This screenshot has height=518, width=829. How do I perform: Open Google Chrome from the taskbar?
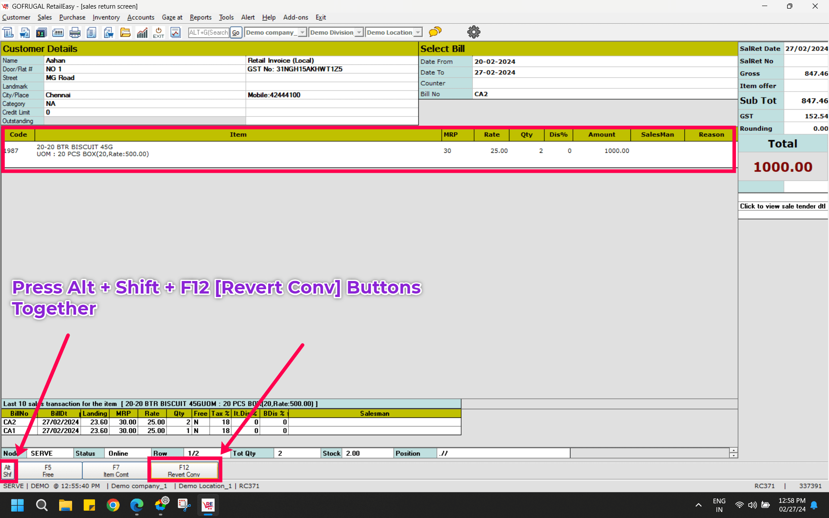pyautogui.click(x=113, y=505)
